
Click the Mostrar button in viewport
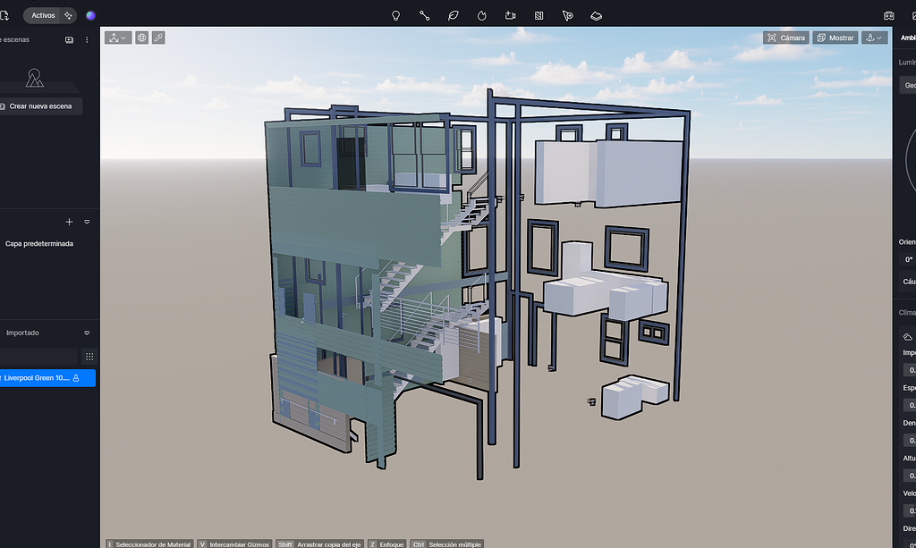click(835, 38)
